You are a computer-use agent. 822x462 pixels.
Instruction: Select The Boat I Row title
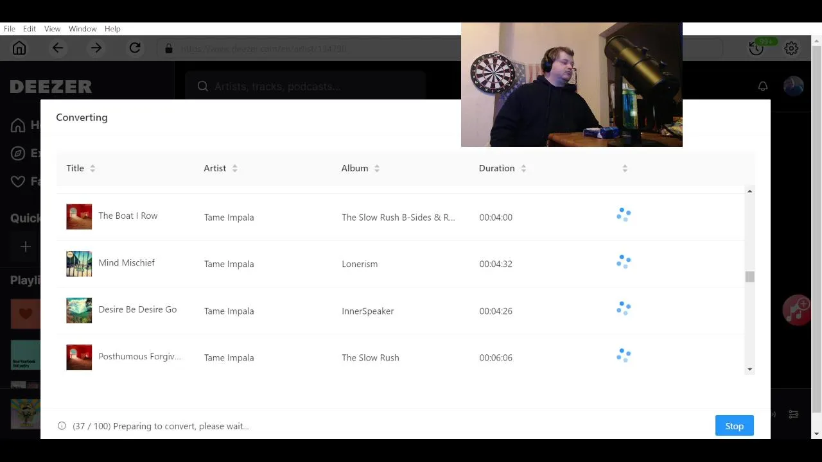[128, 216]
